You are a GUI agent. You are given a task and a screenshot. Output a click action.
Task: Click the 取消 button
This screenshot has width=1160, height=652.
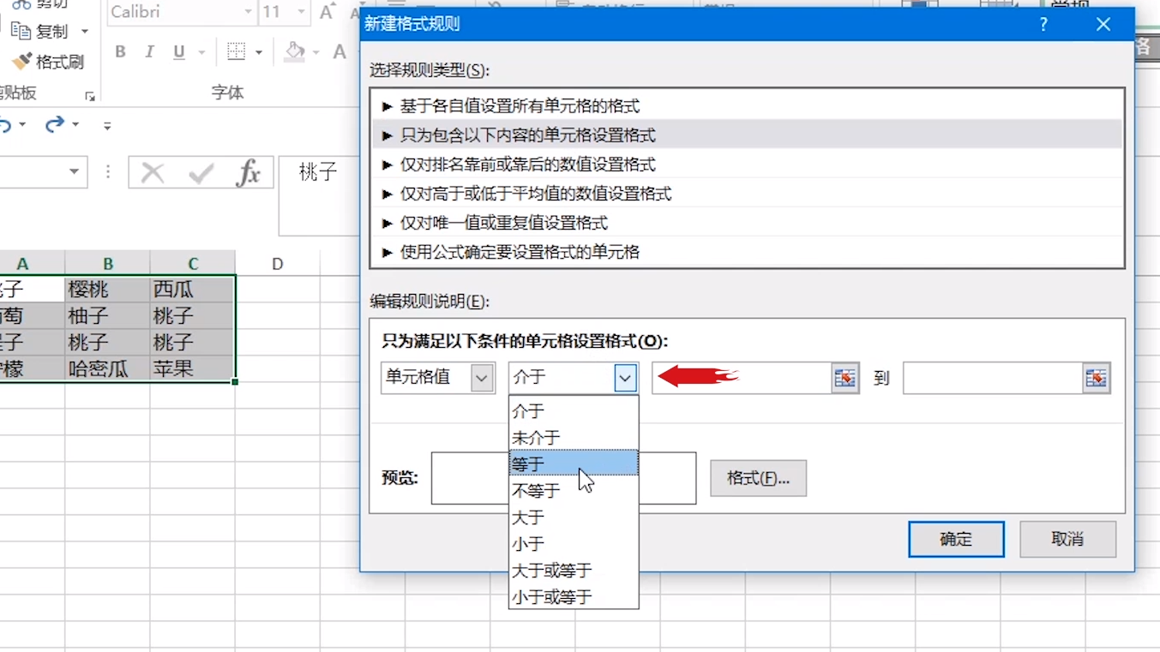(1067, 539)
